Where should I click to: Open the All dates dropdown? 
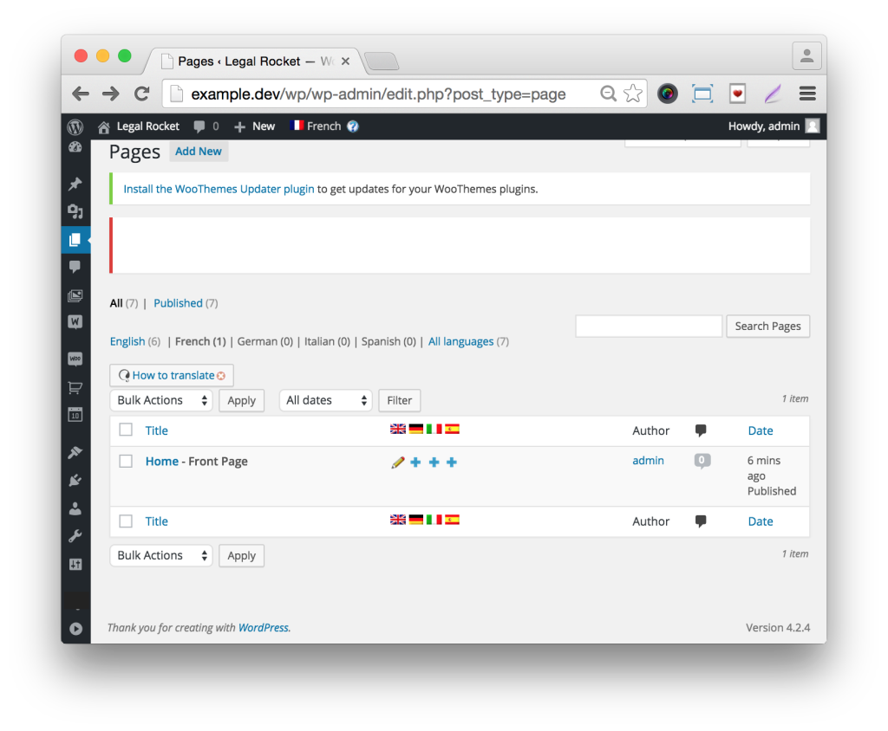pyautogui.click(x=325, y=400)
